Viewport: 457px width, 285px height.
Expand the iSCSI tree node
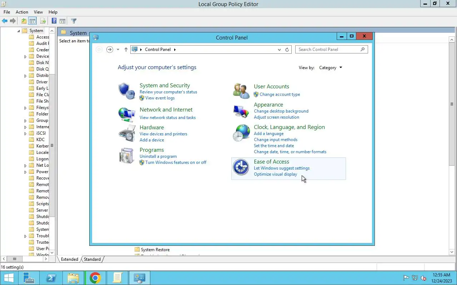click(25, 133)
